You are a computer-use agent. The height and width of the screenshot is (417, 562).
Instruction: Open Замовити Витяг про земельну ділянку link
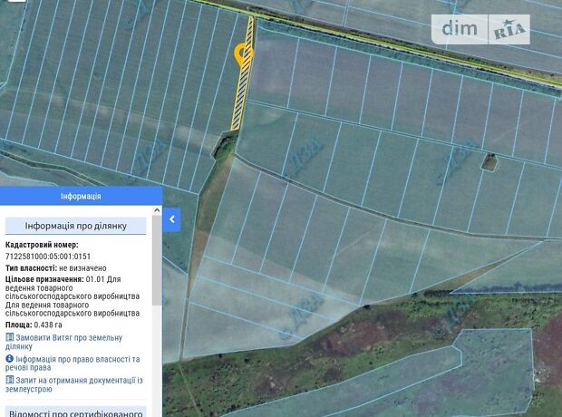(x=78, y=342)
